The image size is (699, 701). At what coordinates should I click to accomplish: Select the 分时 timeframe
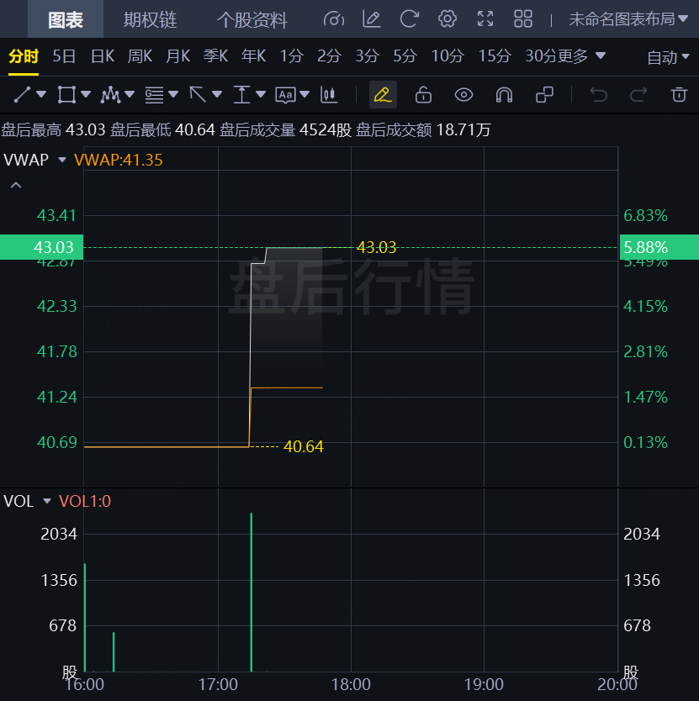click(x=24, y=56)
